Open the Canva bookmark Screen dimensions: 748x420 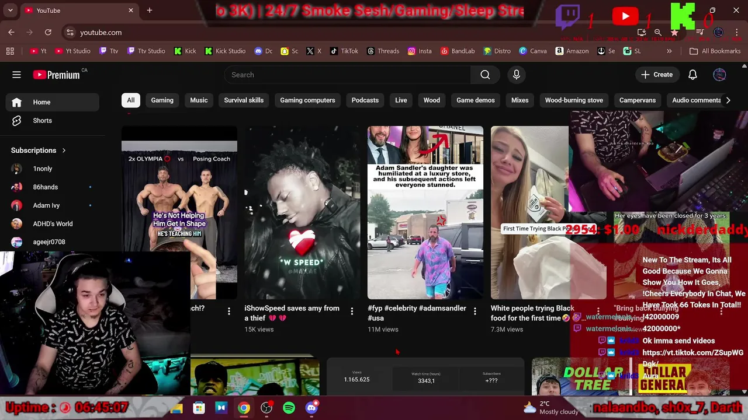point(533,51)
